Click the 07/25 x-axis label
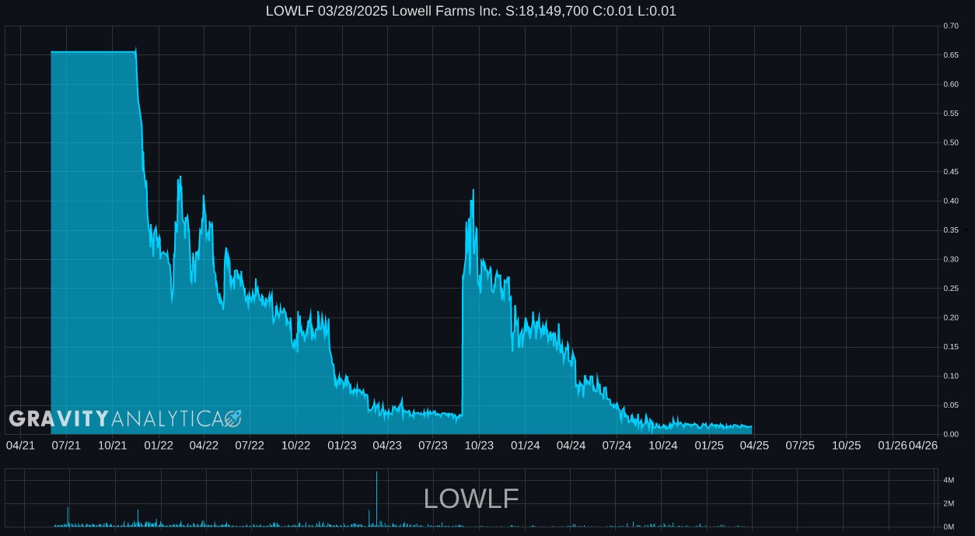 (x=800, y=445)
